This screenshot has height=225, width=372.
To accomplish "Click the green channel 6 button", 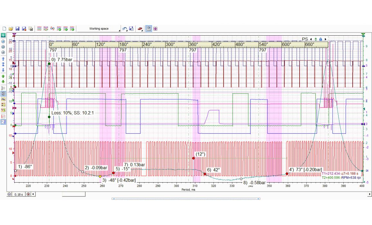I will tap(3, 35).
